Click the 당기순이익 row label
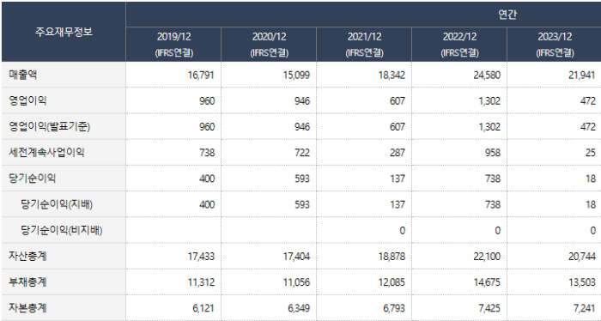601x321 pixels. [33, 179]
